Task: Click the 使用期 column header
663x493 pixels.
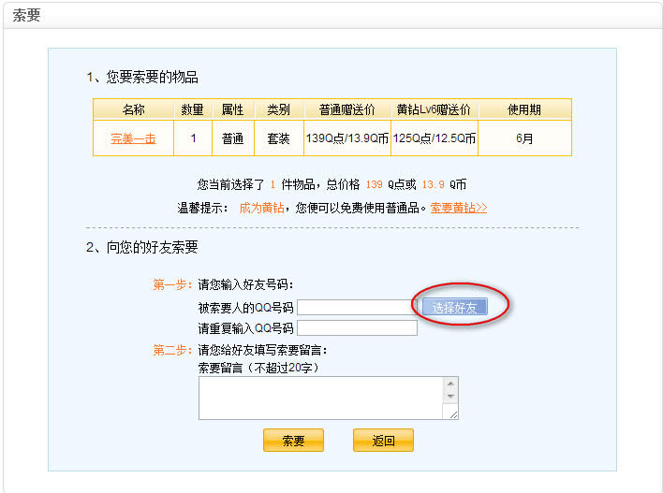Action: (524, 109)
